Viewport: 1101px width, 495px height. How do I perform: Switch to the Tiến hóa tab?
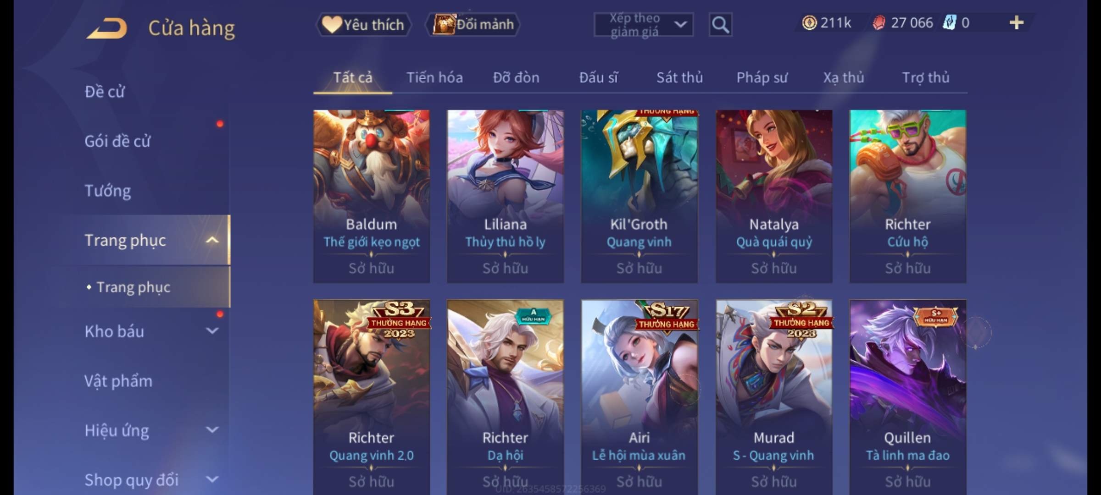[434, 77]
